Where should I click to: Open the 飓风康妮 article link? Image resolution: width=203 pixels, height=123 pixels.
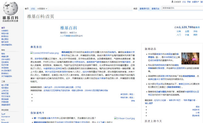click(65, 52)
